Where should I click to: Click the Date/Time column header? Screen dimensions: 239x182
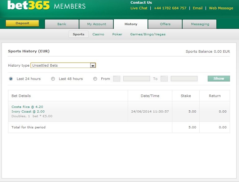pyautogui.click(x=150, y=96)
